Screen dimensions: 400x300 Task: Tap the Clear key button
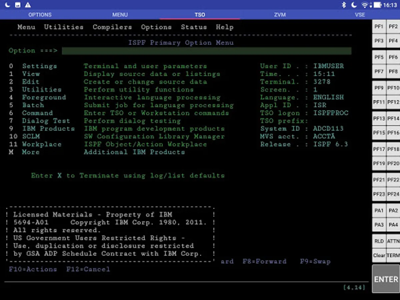coord(379,256)
